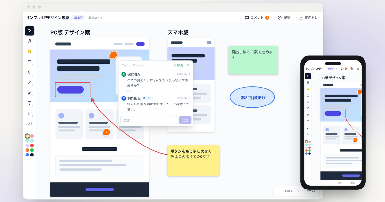Screen dimensions: 385x202
Task: Click the pointer tool in the phone preview
Action: [x=308, y=76]
